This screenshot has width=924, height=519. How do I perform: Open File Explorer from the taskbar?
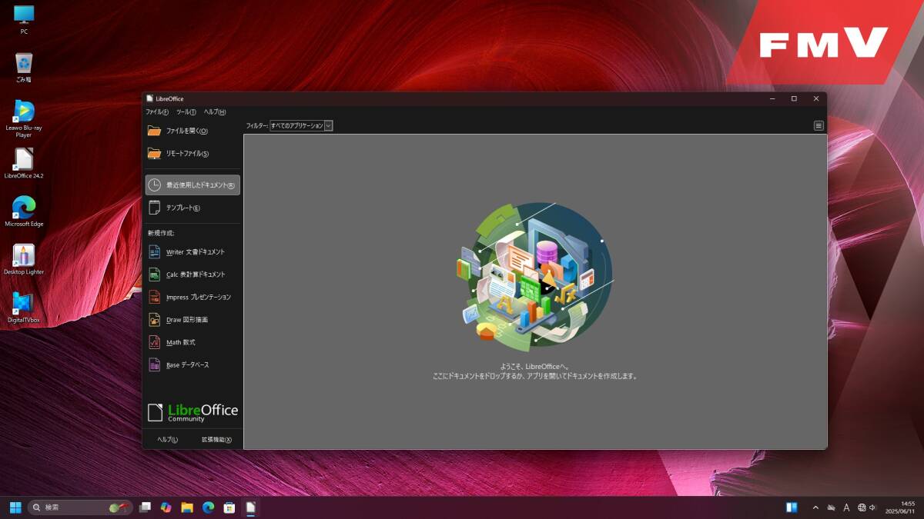coord(186,507)
